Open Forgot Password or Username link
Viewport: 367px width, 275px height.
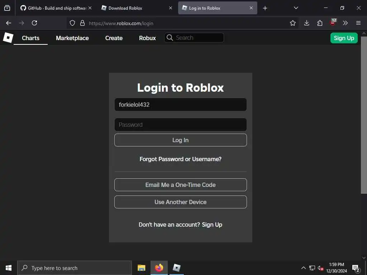pos(181,159)
